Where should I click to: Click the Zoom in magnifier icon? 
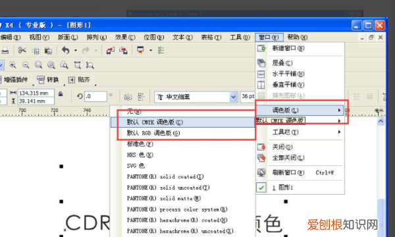pos(13,65)
